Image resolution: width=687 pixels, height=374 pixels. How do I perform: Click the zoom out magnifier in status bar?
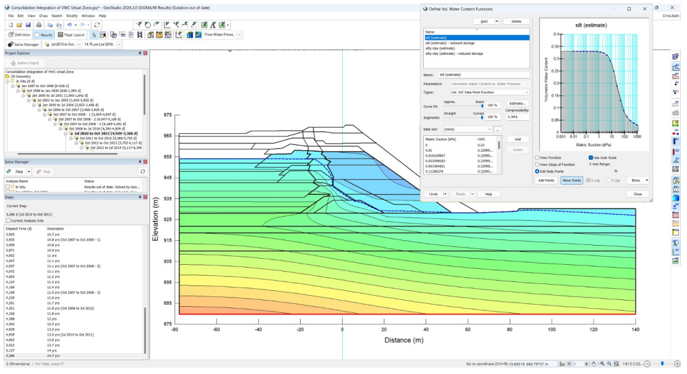pyautogui.click(x=609, y=364)
